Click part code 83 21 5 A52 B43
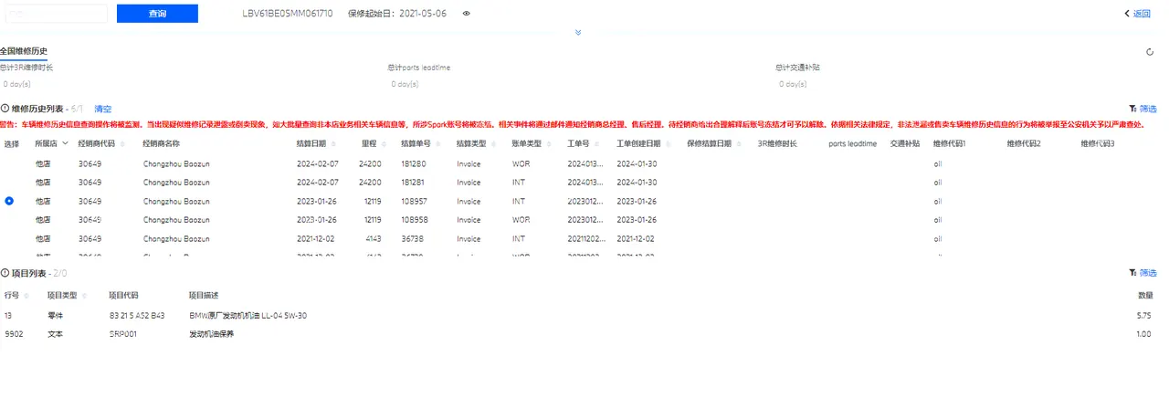Screen dimensions: 1169x419 [x=137, y=315]
